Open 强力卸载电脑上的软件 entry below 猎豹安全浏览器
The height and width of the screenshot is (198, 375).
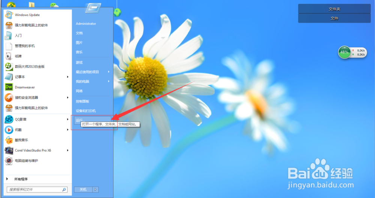[x=31, y=108]
